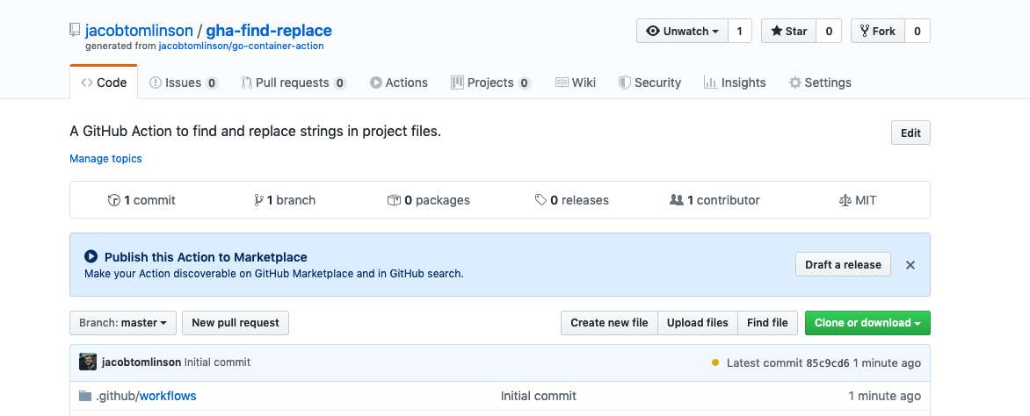
Task: Click the fork count 0
Action: click(x=917, y=31)
